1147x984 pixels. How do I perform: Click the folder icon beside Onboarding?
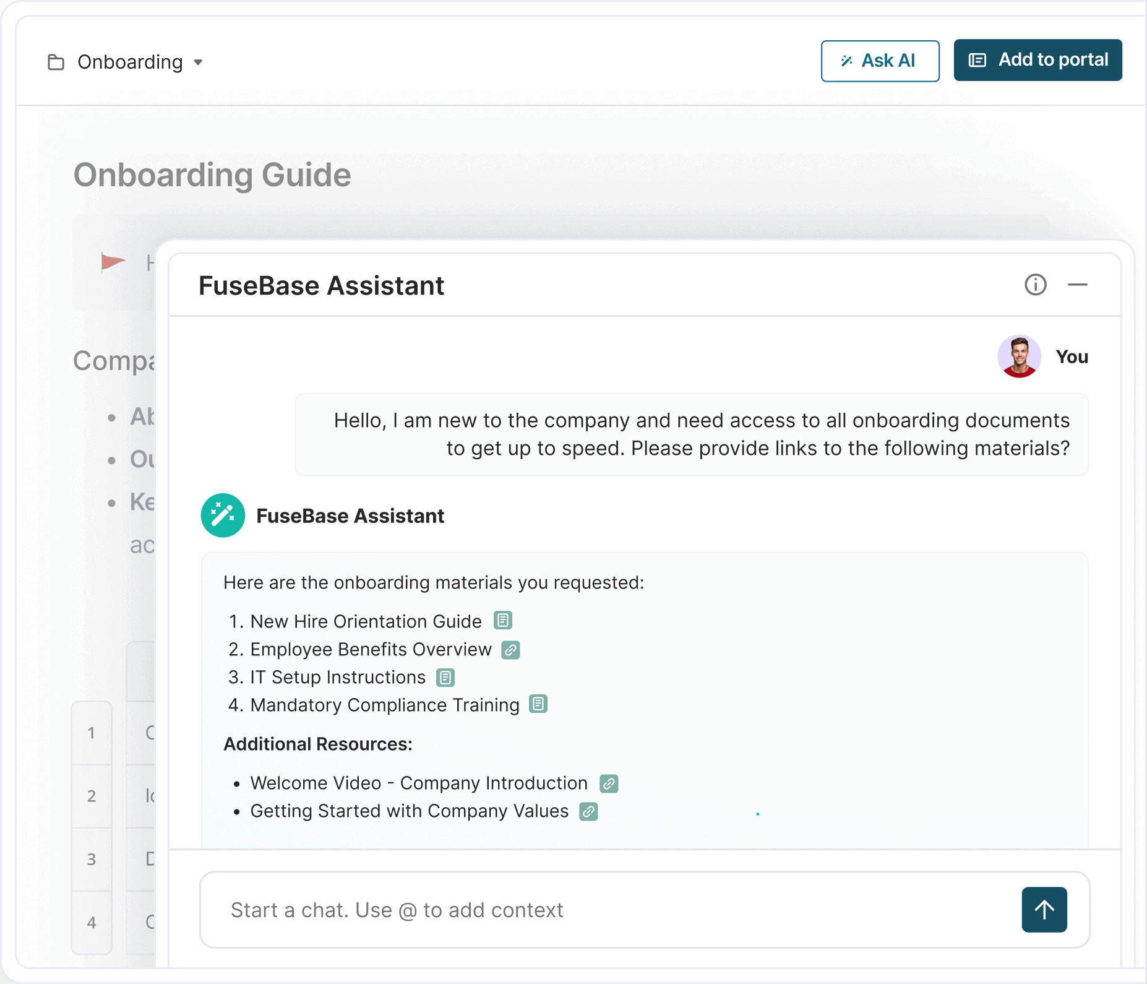(x=56, y=62)
